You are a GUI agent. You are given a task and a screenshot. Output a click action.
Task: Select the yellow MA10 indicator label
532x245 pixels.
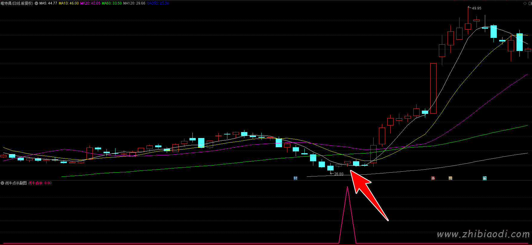(x=69, y=3)
